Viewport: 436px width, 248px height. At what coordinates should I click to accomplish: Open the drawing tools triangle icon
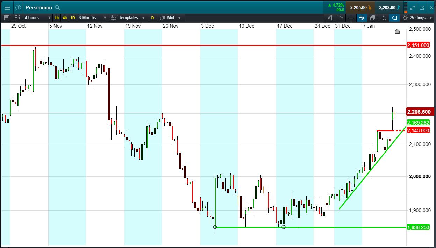tap(329, 18)
